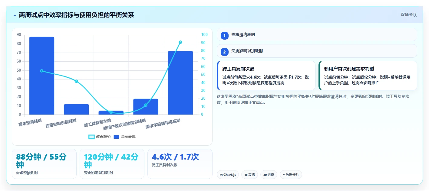This screenshot has height=191, width=429.
Task: Click the lightning icon beside the title
Action: (14, 15)
